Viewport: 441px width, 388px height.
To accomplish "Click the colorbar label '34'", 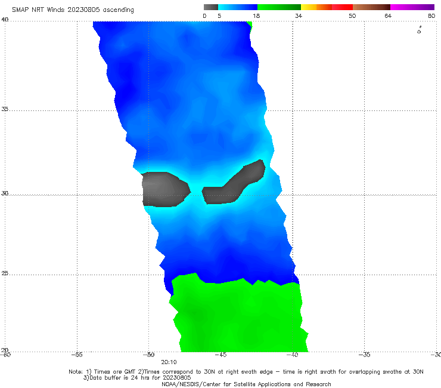I will click(x=299, y=16).
